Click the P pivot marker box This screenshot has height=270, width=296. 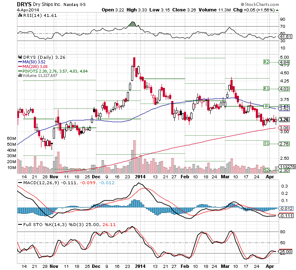pos(266,106)
